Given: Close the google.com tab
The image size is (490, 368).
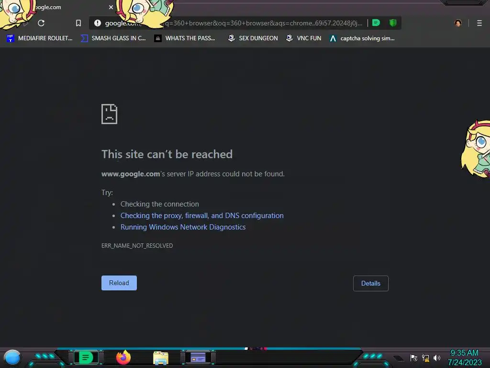Looking at the screenshot, I should [111, 7].
